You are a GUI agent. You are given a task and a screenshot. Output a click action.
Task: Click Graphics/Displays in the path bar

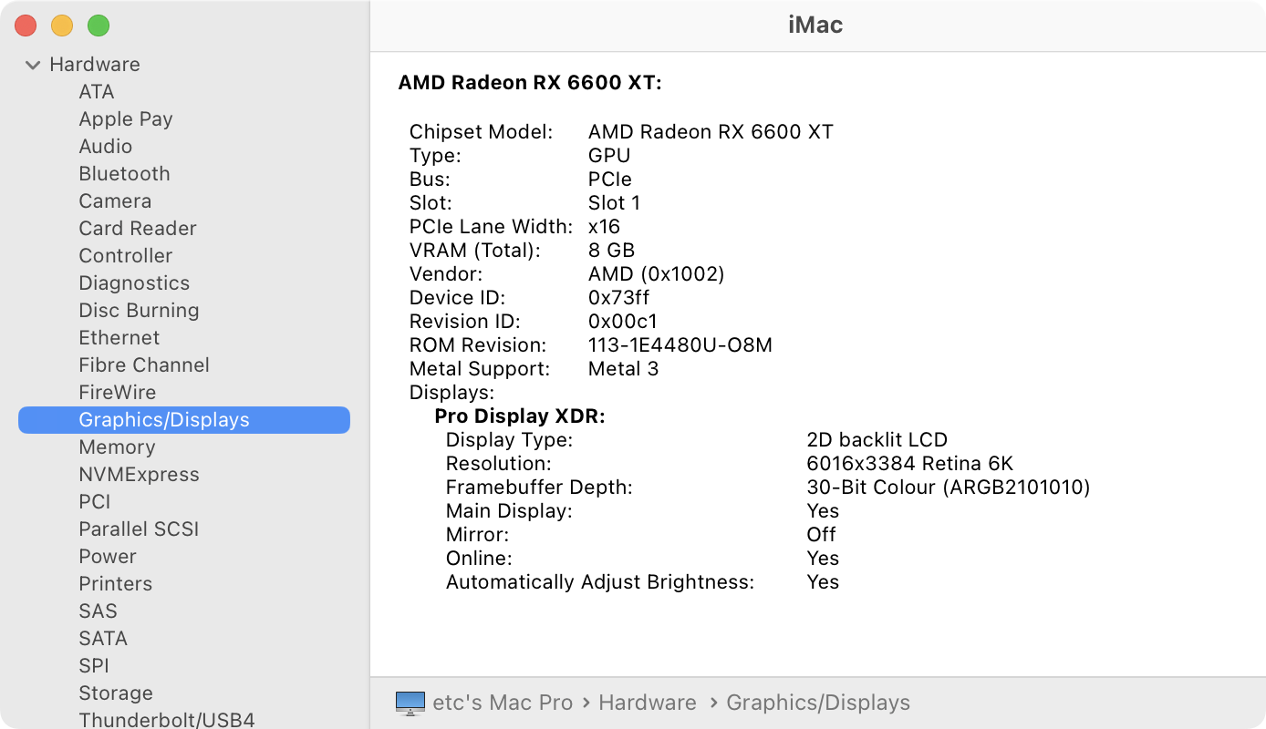[817, 703]
